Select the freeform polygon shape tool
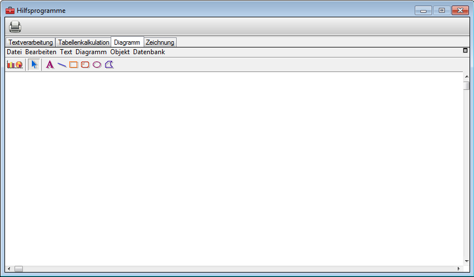This screenshot has height=277, width=474. (109, 65)
